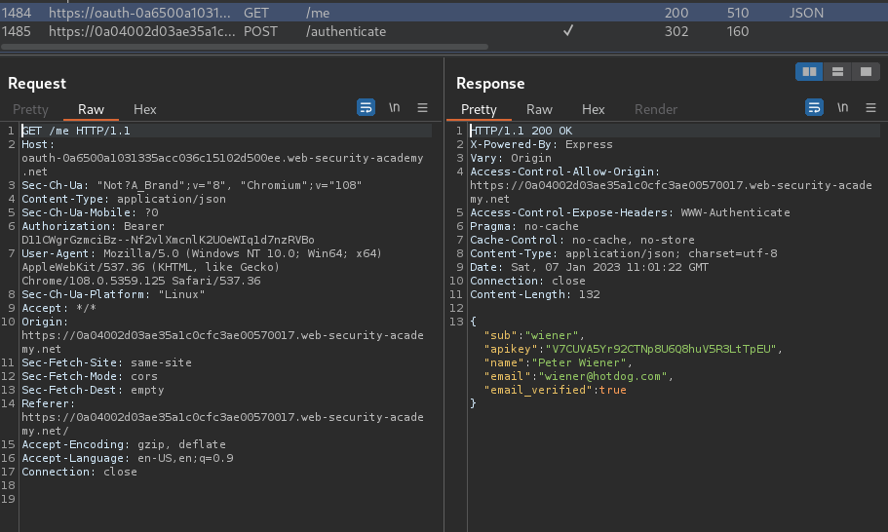Show non-printable characters in Request panel
Viewport: 888px width, 532px height.
click(394, 107)
